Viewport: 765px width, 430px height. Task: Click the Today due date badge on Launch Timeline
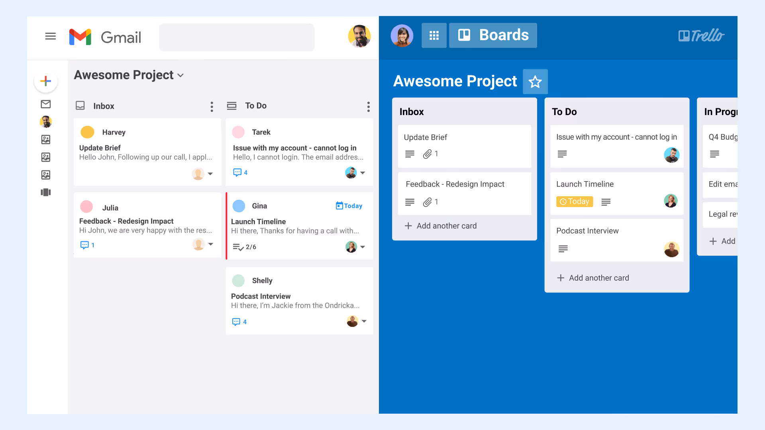(574, 201)
